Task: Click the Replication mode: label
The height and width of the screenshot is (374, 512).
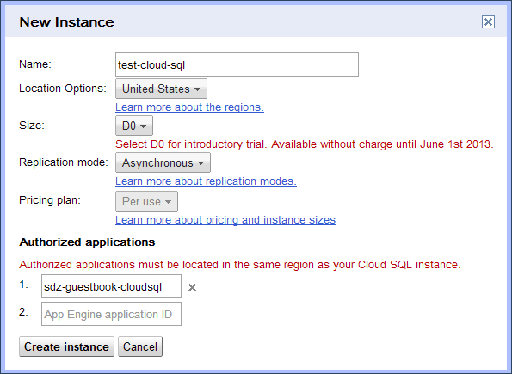Action: click(x=64, y=162)
